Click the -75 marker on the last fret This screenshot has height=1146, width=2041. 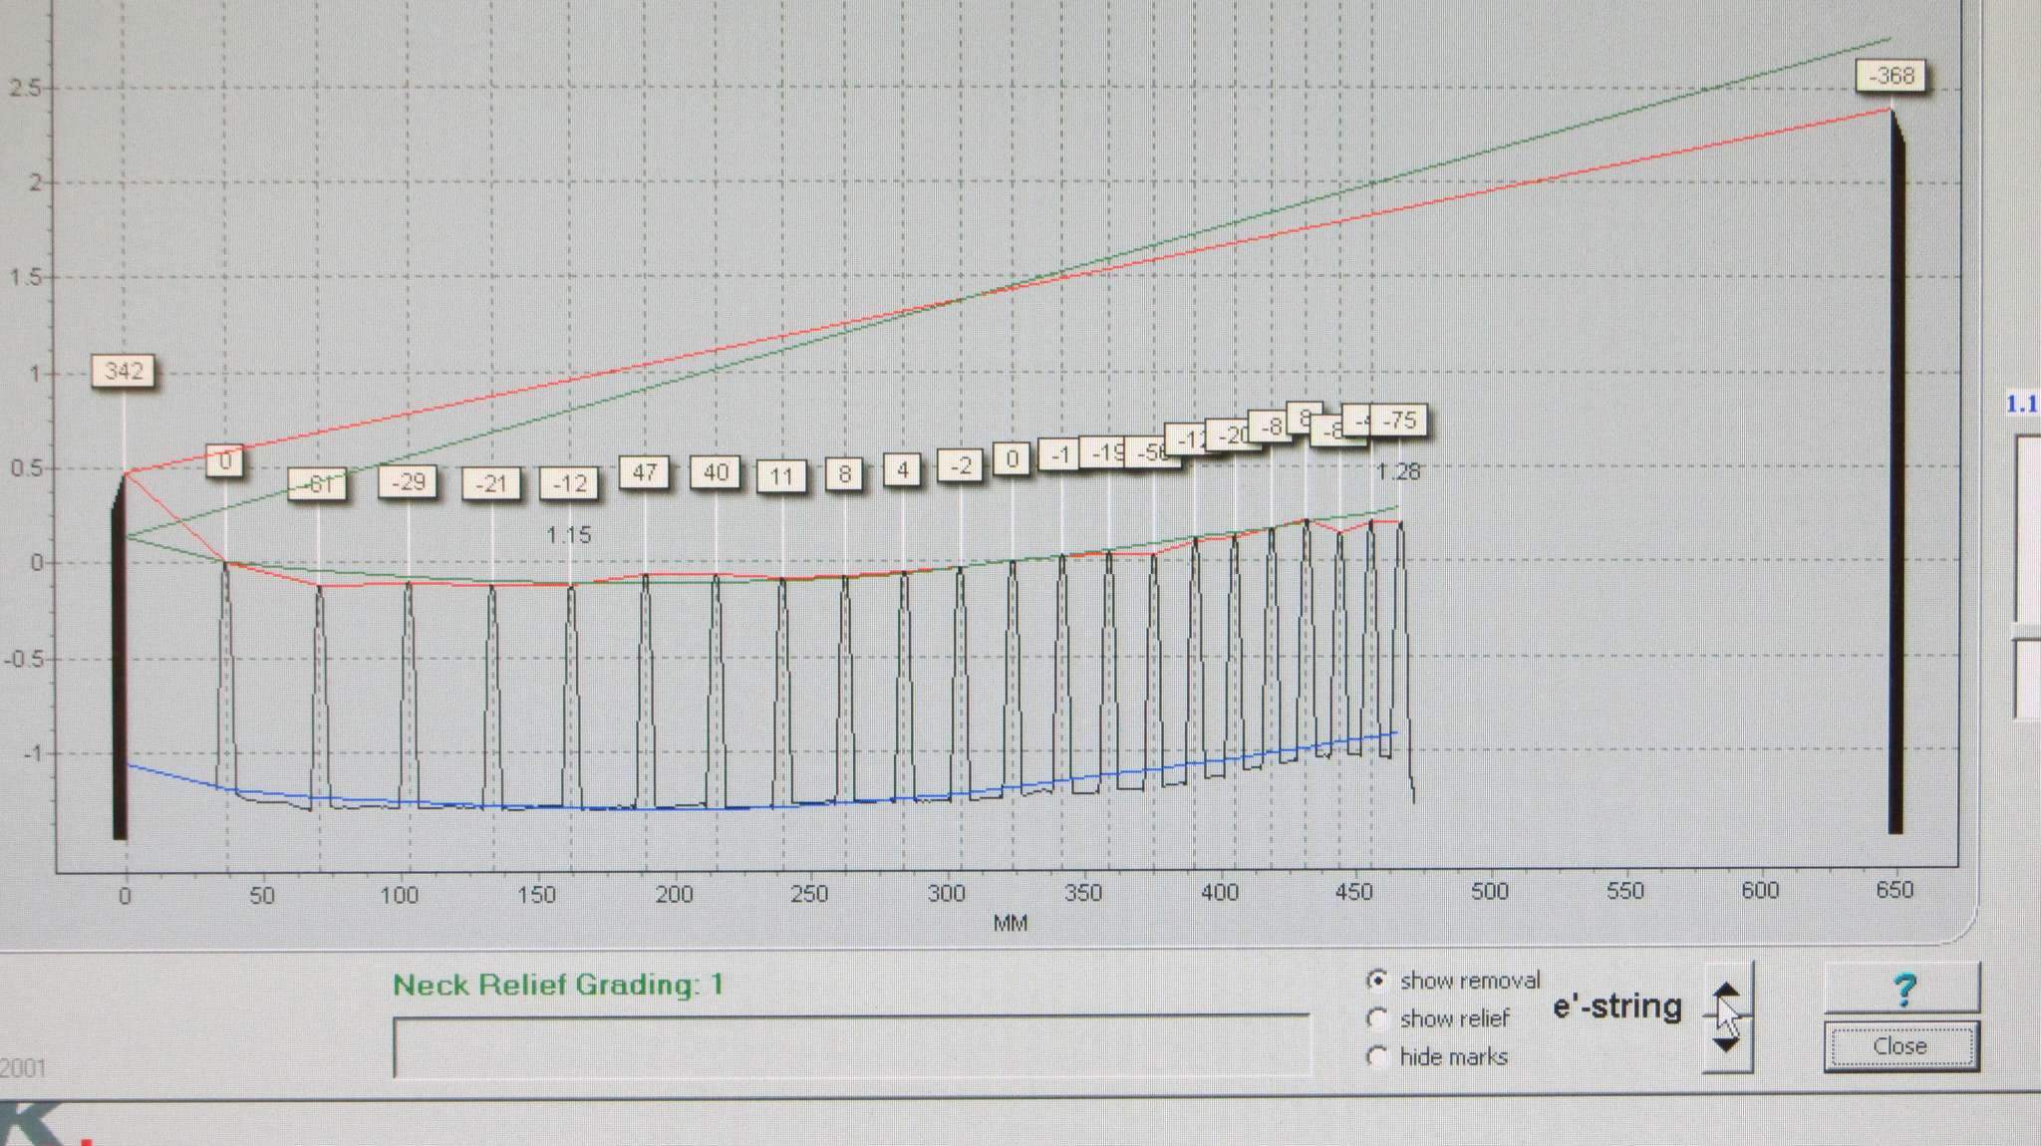coord(1401,421)
